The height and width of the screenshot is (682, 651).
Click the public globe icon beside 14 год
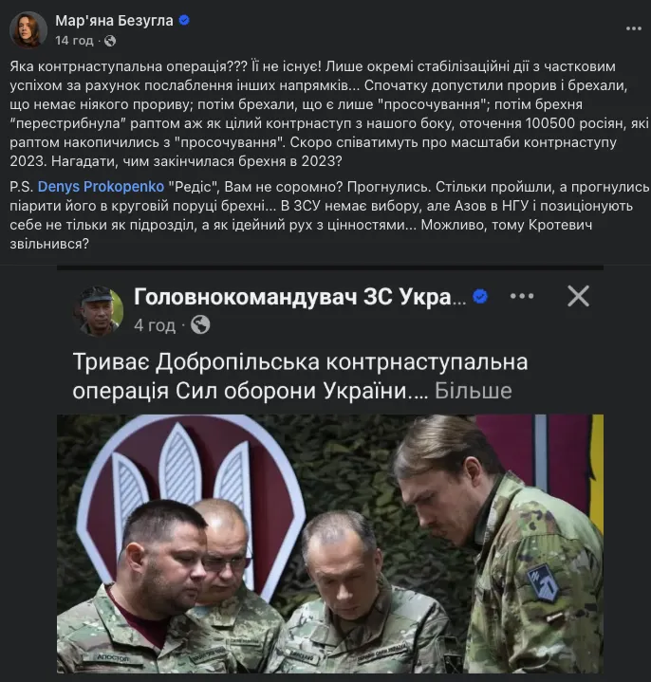pos(109,41)
